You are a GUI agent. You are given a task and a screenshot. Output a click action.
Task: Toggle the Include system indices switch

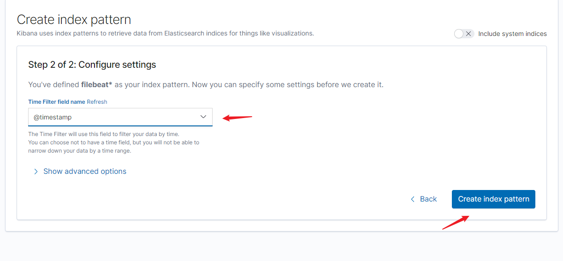pyautogui.click(x=464, y=34)
